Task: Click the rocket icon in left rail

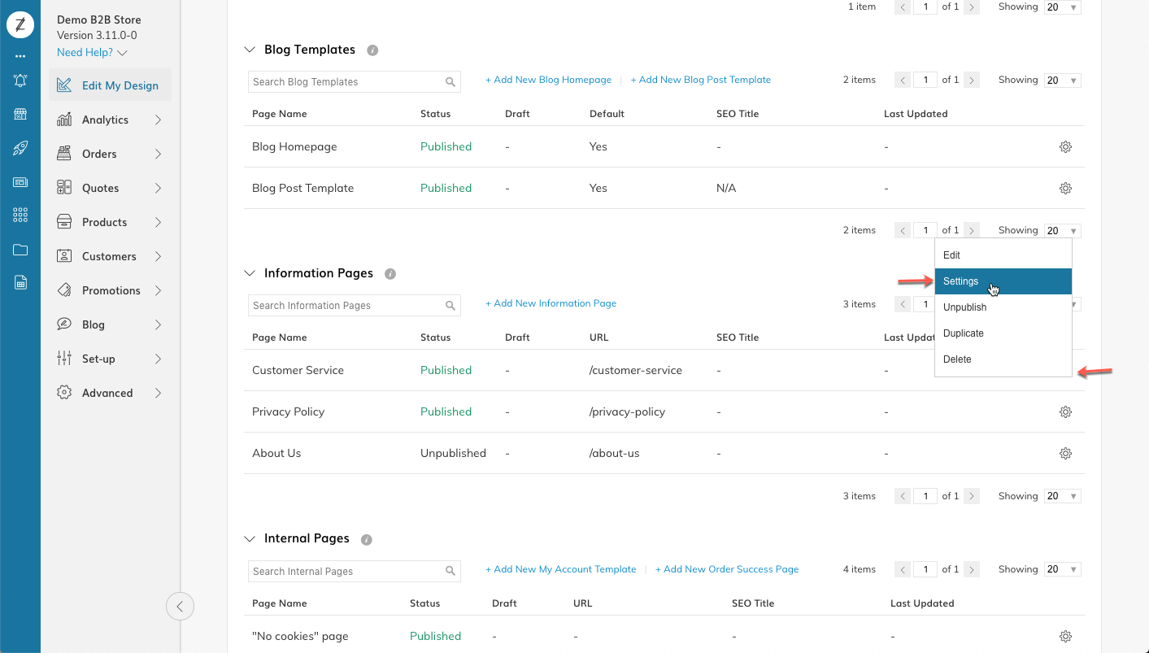Action: pyautogui.click(x=20, y=148)
